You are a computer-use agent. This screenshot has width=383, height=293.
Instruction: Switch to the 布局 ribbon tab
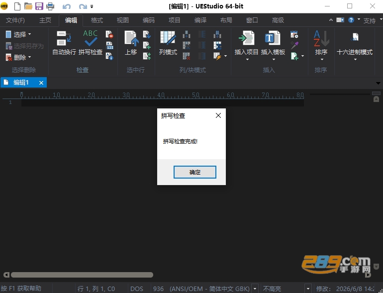coord(226,20)
